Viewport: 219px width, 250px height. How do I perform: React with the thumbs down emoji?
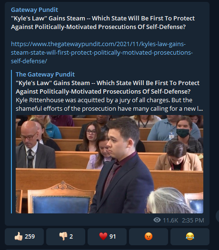click(x=66, y=236)
